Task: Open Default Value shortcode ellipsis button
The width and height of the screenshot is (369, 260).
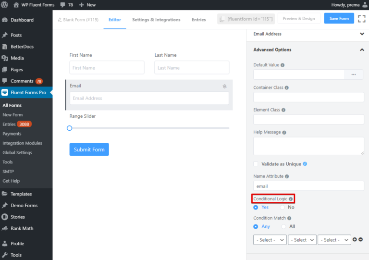Action: pyautogui.click(x=354, y=74)
